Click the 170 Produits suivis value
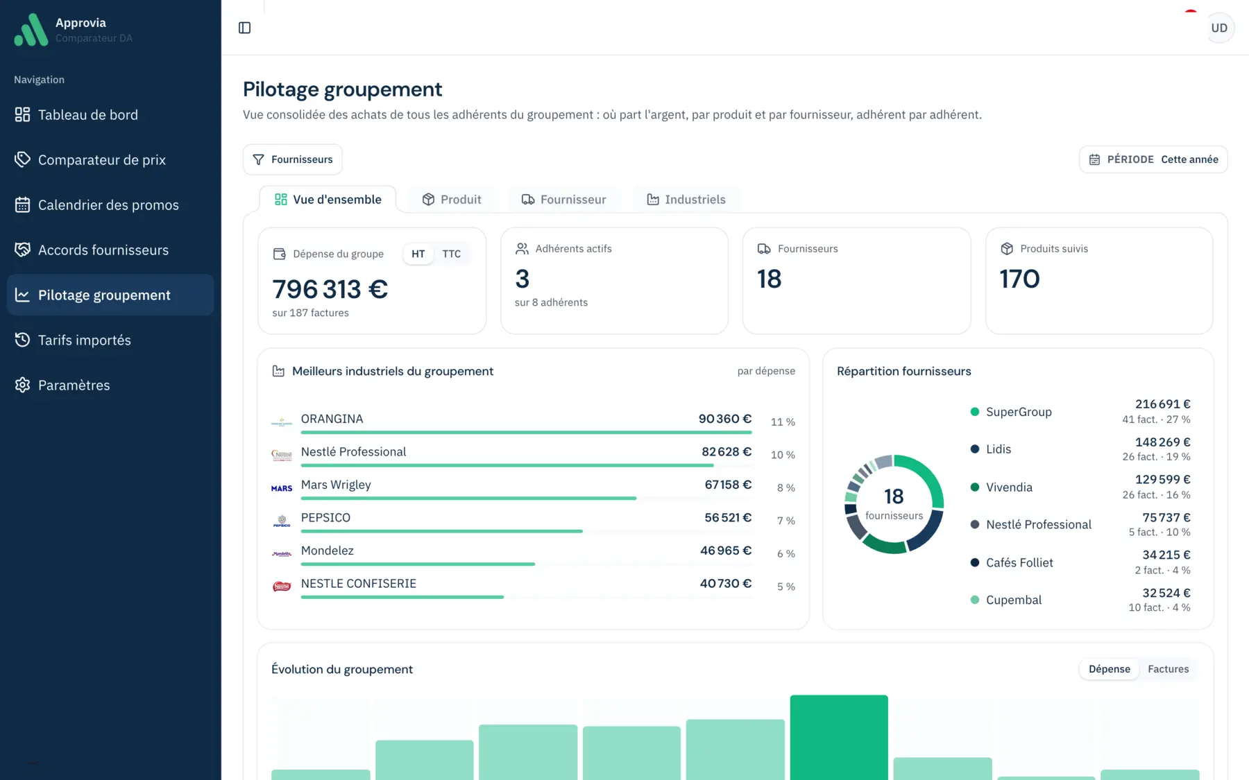Viewport: 1249px width, 780px height. click(1019, 279)
